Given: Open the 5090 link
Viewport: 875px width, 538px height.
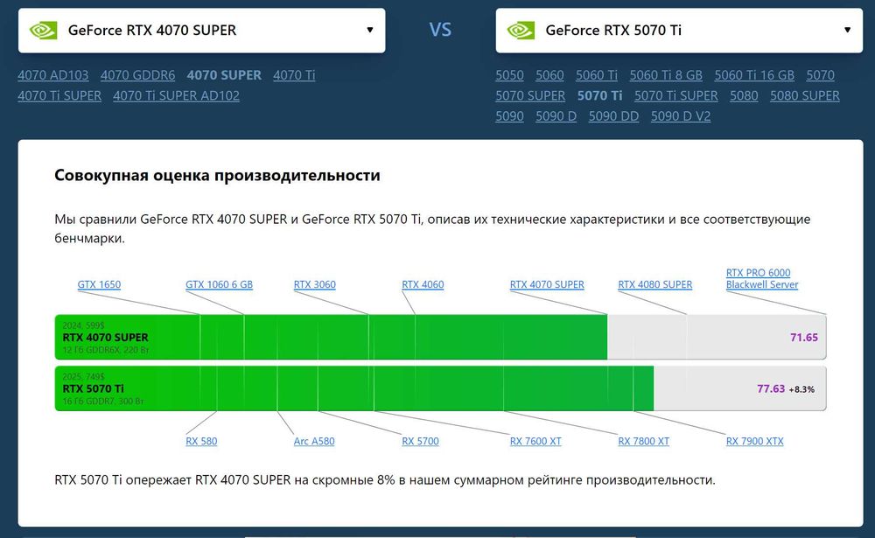Looking at the screenshot, I should tap(509, 116).
